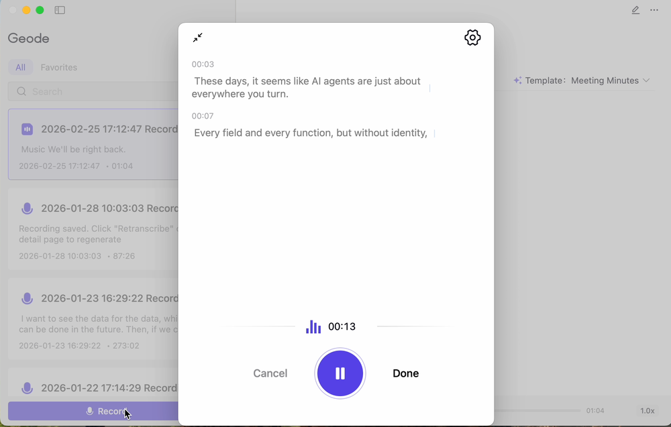Open the ellipsis more-options menu
Screen dimensions: 671x427
coord(654,10)
